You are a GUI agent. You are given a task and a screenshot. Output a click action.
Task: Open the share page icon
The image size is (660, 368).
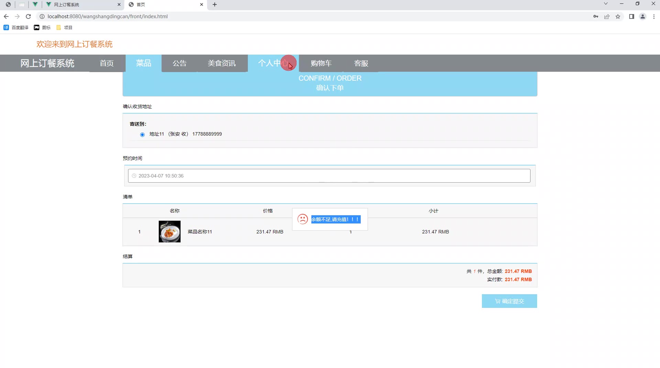point(607,16)
